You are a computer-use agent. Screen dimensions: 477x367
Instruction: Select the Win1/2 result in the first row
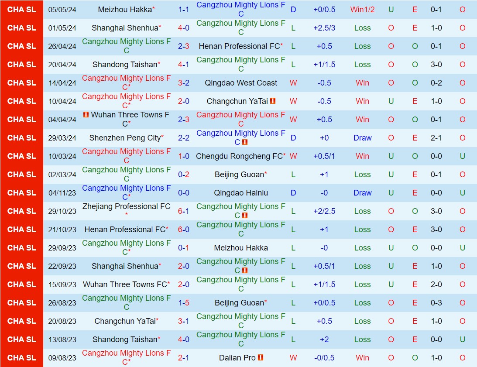363,10
